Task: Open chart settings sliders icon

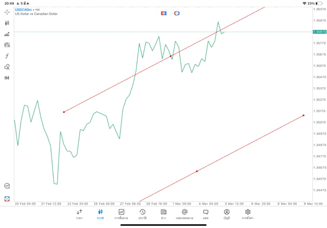Action: 7,45
